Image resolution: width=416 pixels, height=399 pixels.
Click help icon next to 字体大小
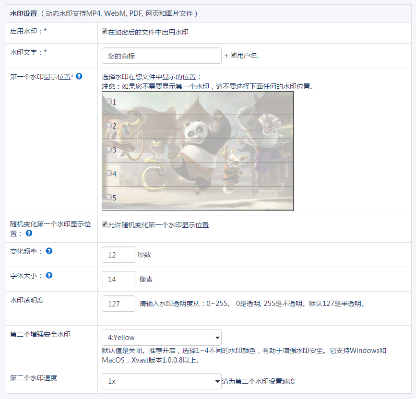(49, 275)
